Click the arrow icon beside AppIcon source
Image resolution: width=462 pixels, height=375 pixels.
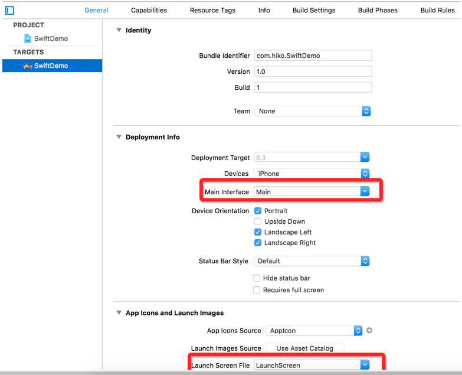click(370, 331)
